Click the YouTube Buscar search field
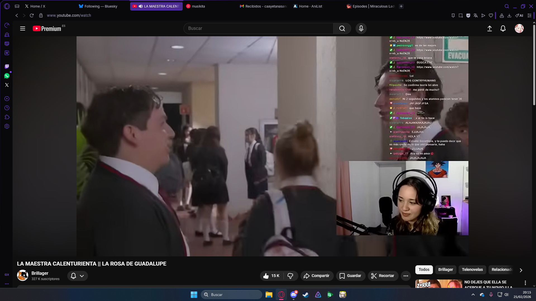 click(x=258, y=28)
